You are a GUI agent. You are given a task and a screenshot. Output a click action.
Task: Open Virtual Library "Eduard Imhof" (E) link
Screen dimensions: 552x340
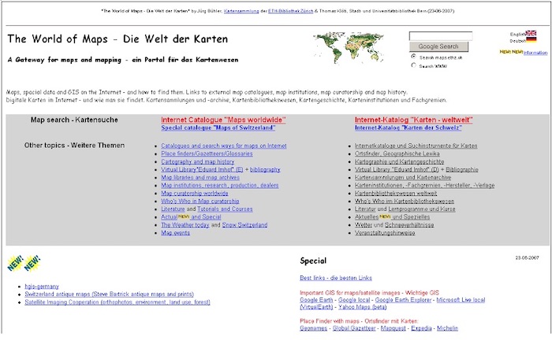tap(202, 169)
